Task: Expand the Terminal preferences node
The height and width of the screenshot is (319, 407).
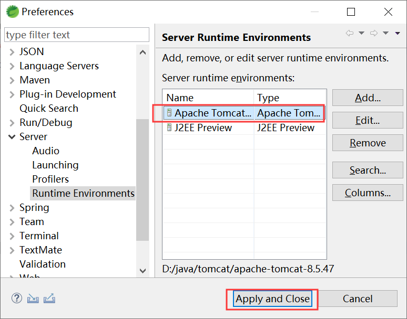Action: [12, 236]
